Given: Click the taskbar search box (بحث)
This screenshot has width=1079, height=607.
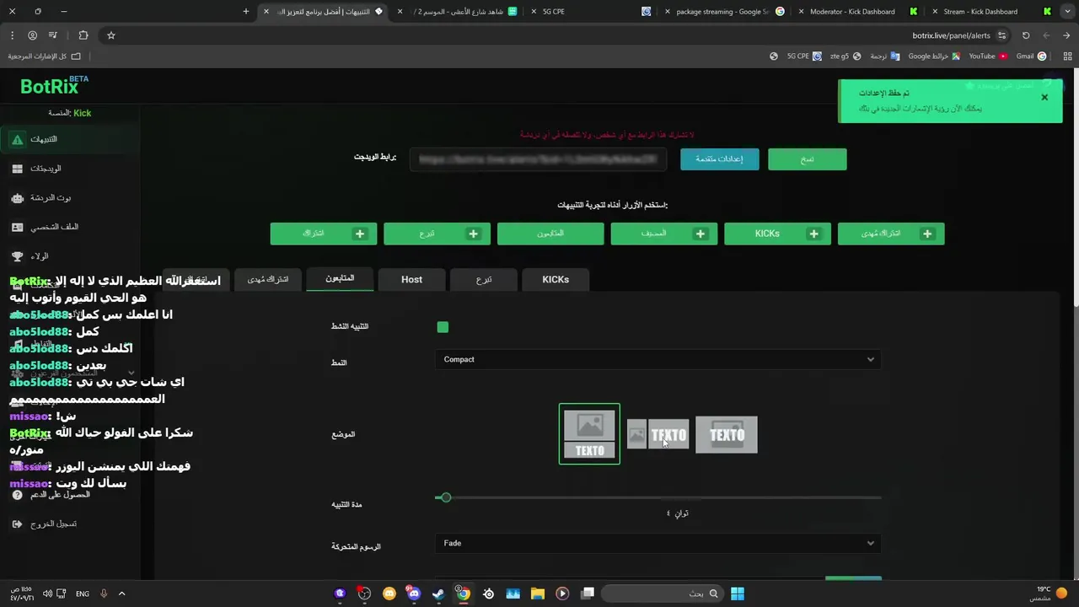Looking at the screenshot, I should [x=660, y=594].
